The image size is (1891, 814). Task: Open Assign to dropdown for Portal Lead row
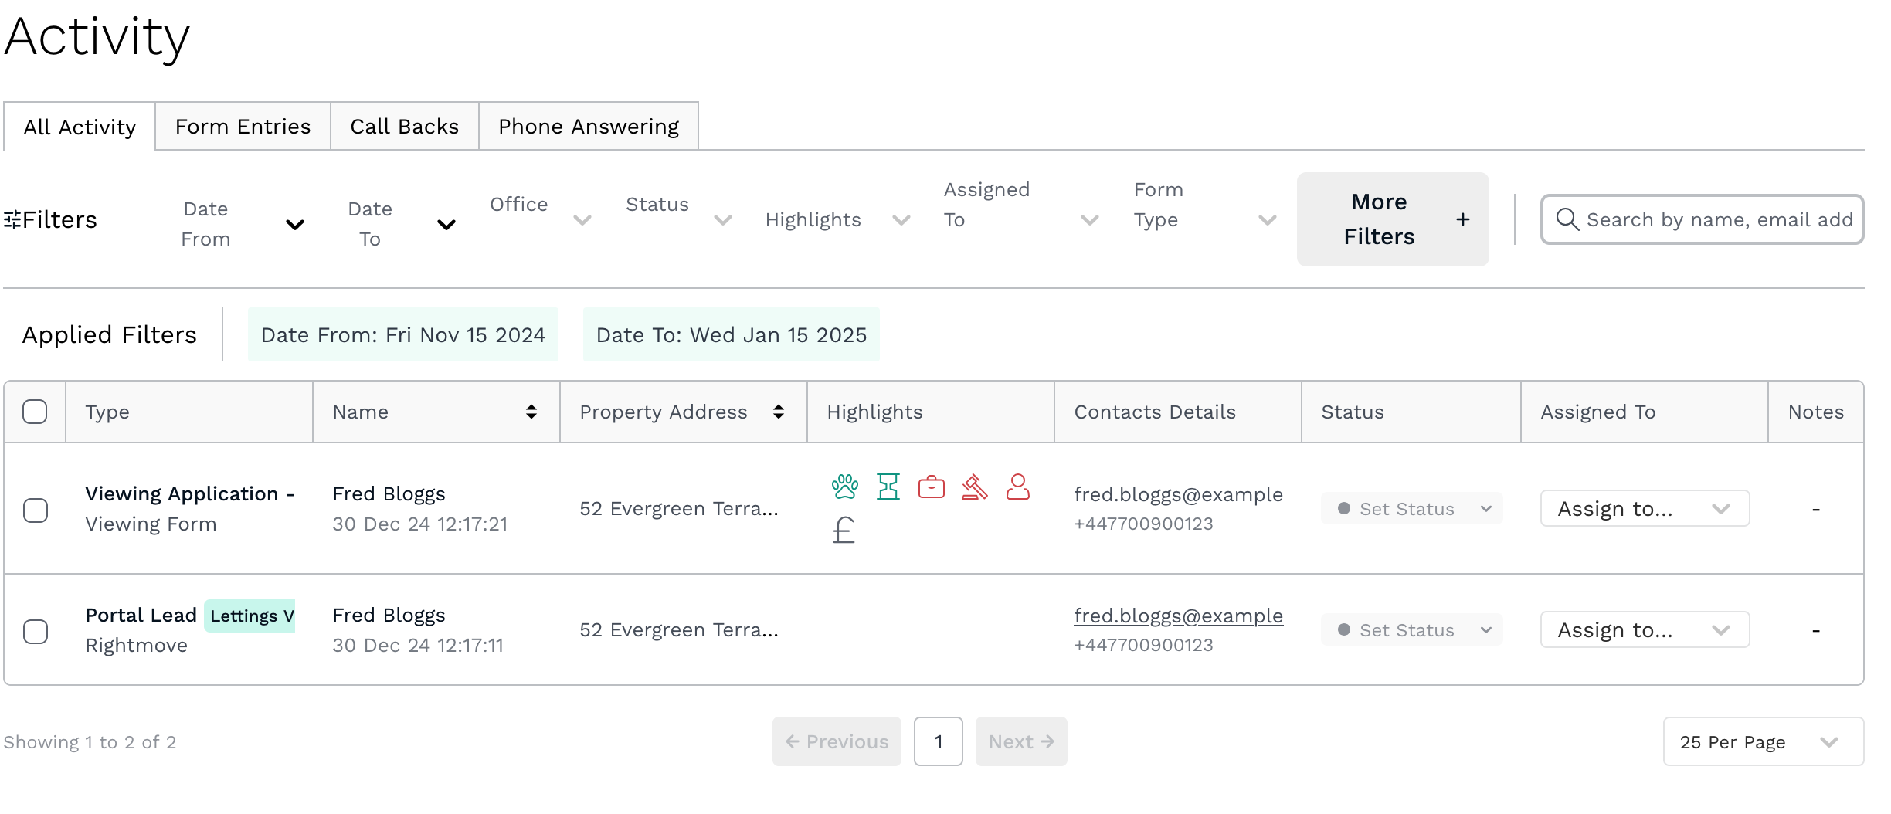pyautogui.click(x=1644, y=630)
